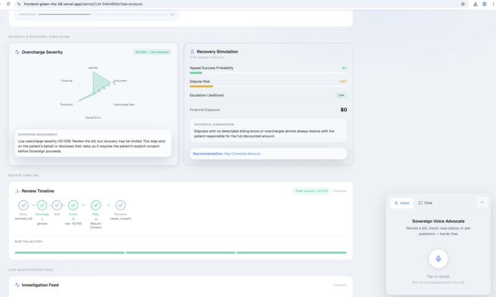The height and width of the screenshot is (297, 496).
Task: Click the Review Timeline Complete status
Action: pos(340,191)
